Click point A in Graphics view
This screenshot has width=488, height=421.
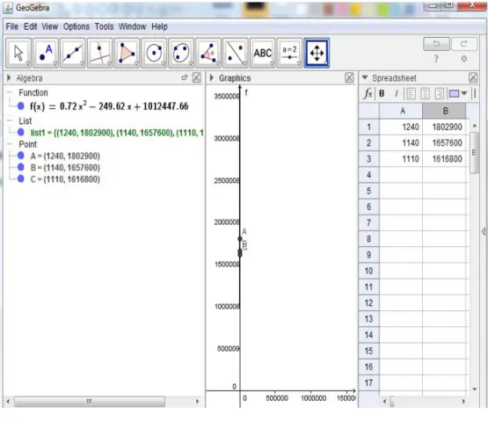(240, 239)
